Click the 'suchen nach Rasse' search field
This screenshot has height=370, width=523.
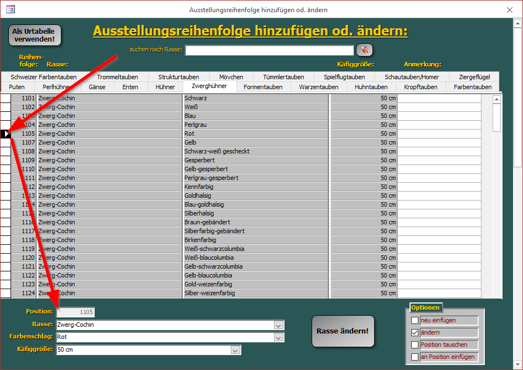point(269,50)
